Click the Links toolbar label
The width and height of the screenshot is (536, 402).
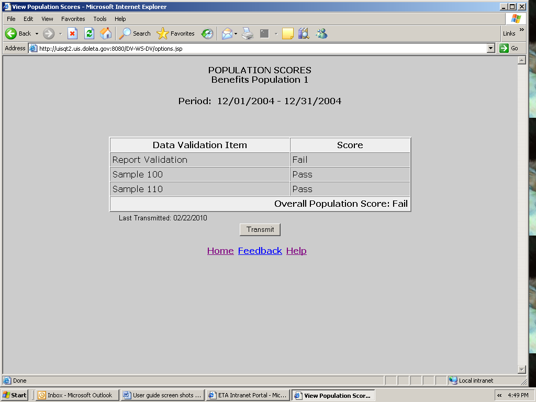pyautogui.click(x=509, y=33)
